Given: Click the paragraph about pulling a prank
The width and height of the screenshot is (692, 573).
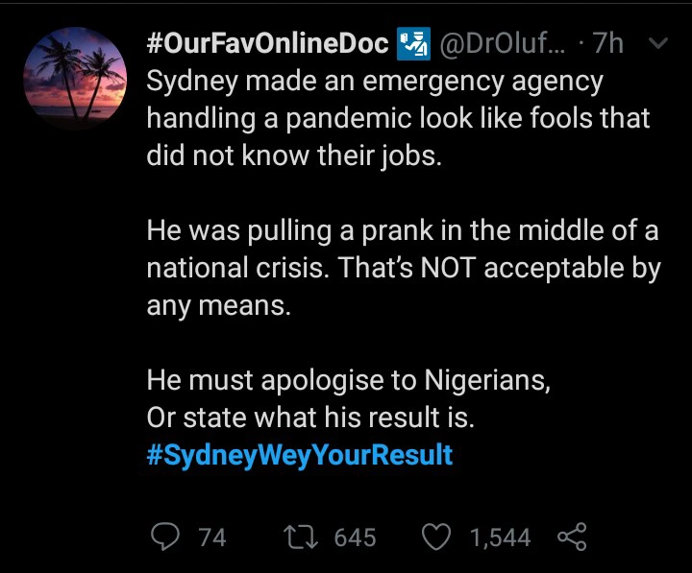Looking at the screenshot, I should click(x=403, y=268).
